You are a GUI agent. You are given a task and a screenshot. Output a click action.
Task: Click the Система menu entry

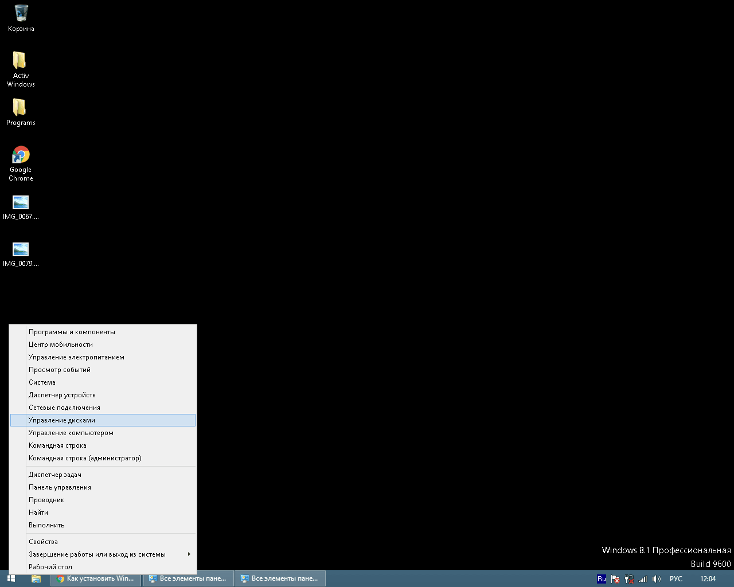[x=103, y=382]
